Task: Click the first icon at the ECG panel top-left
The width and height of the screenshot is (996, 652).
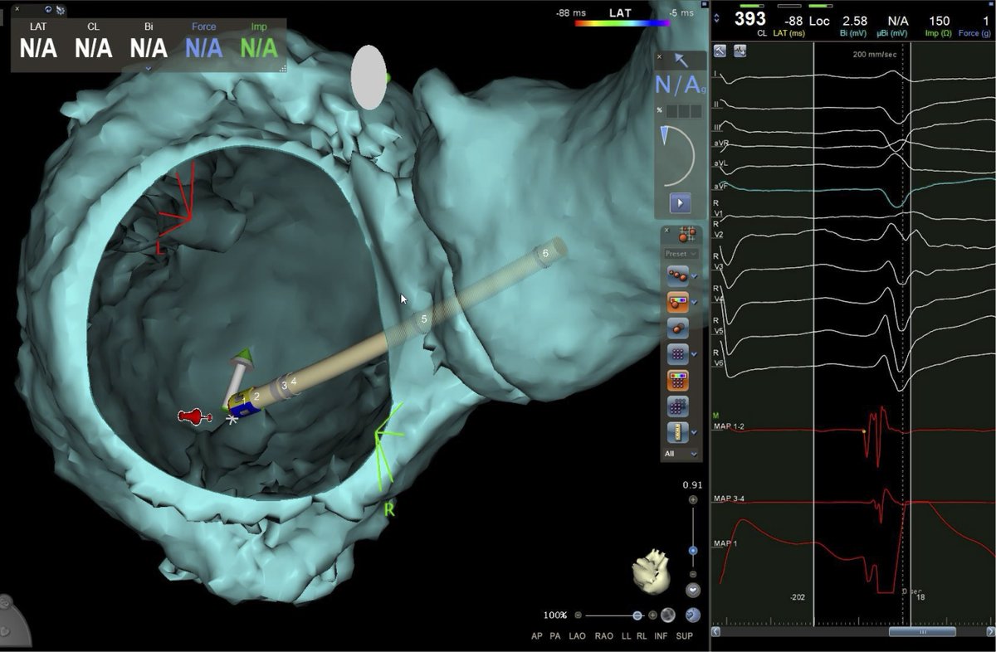Action: (720, 51)
